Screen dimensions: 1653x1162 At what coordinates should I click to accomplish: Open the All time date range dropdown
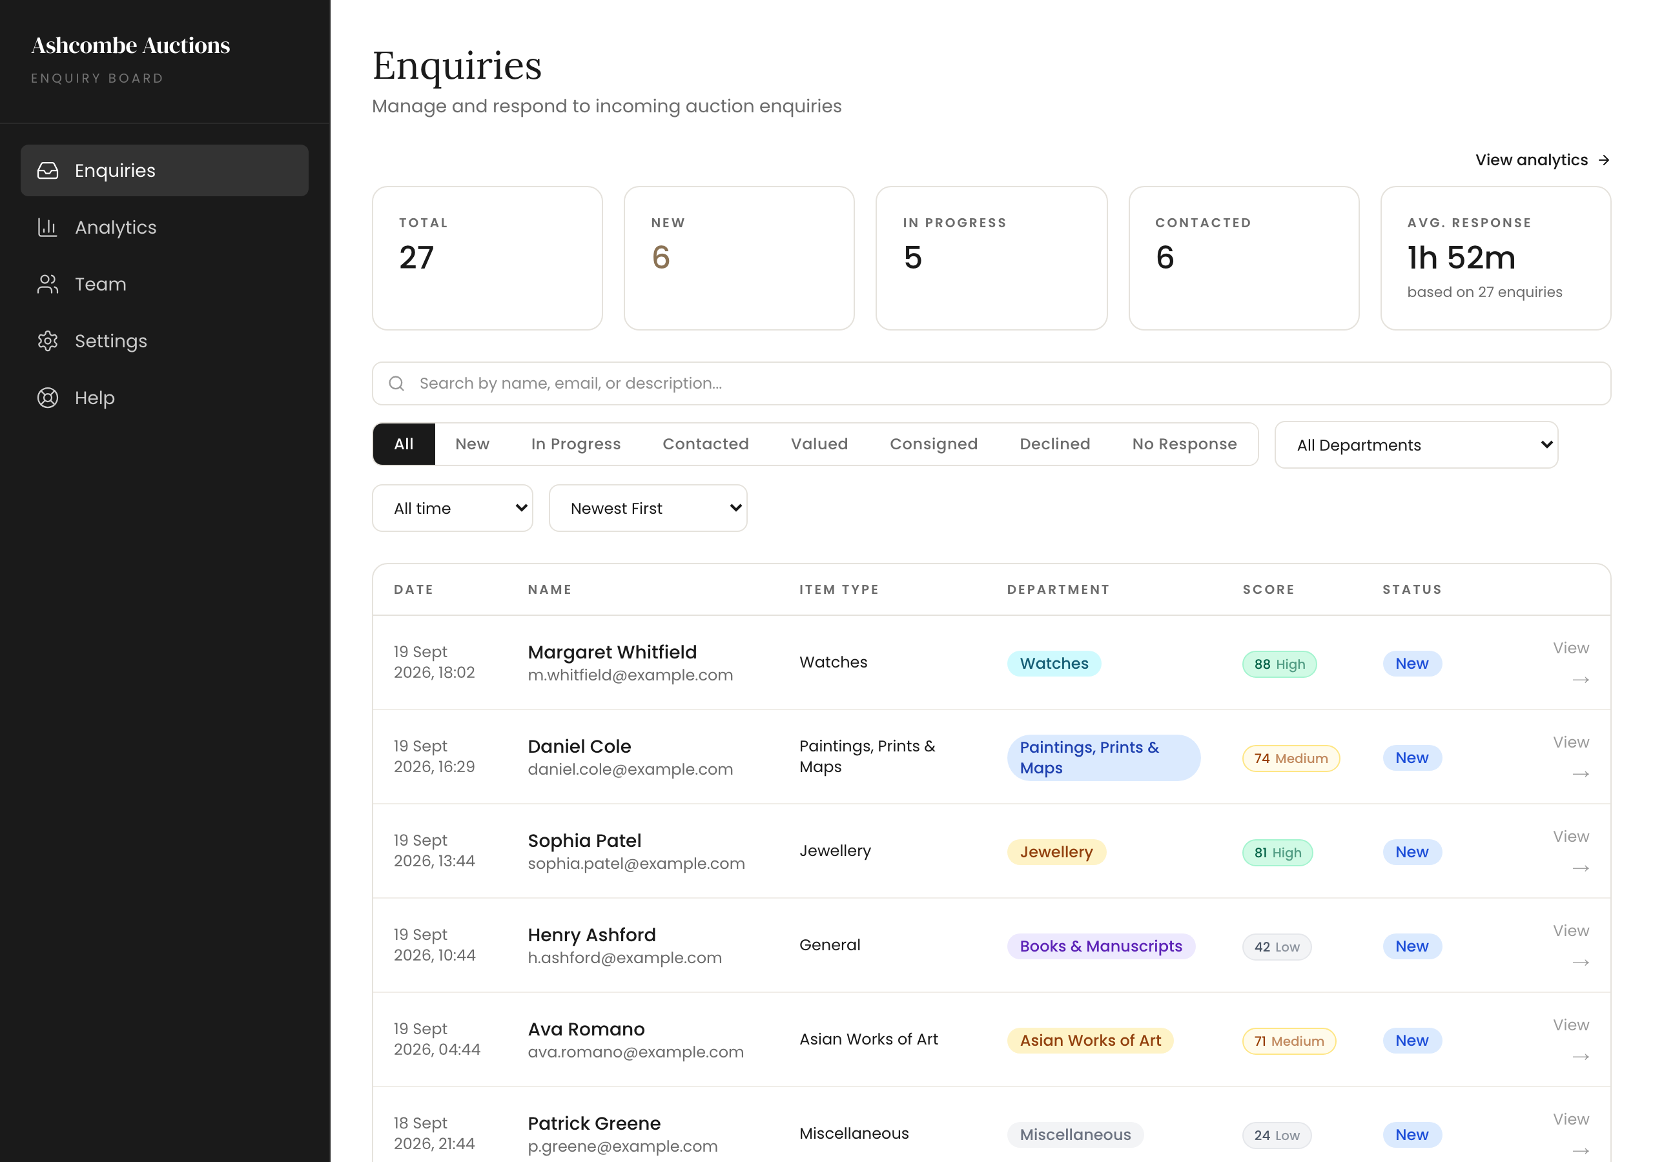click(x=452, y=508)
